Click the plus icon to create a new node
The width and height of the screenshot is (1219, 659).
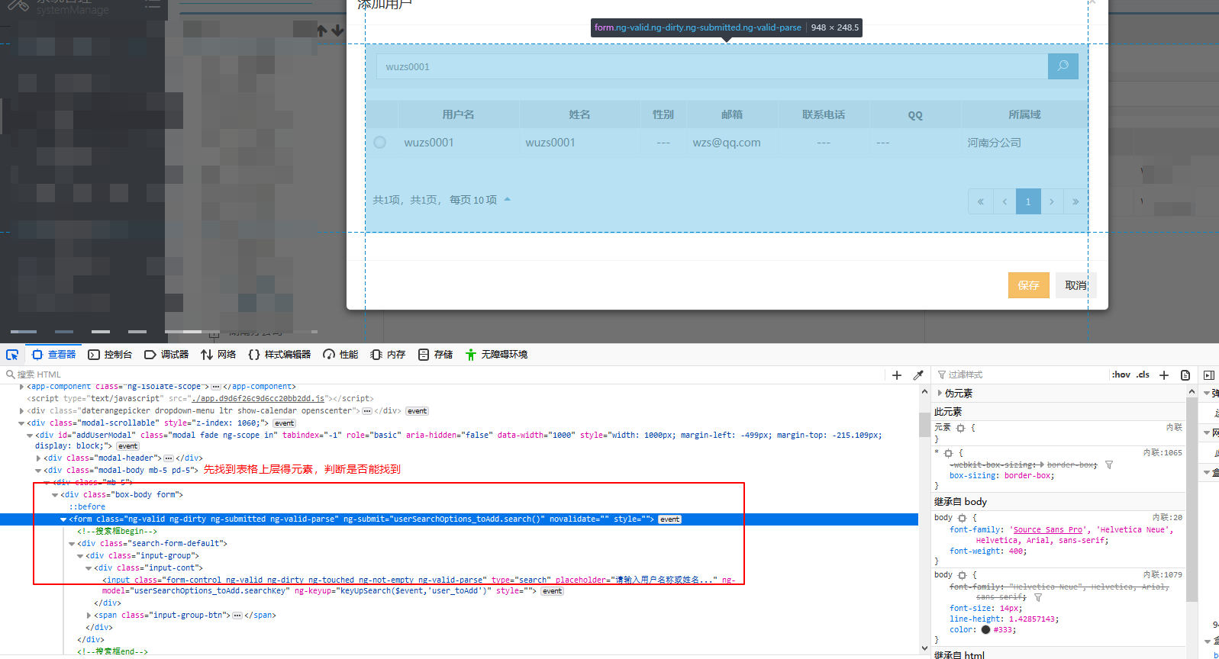(x=897, y=375)
